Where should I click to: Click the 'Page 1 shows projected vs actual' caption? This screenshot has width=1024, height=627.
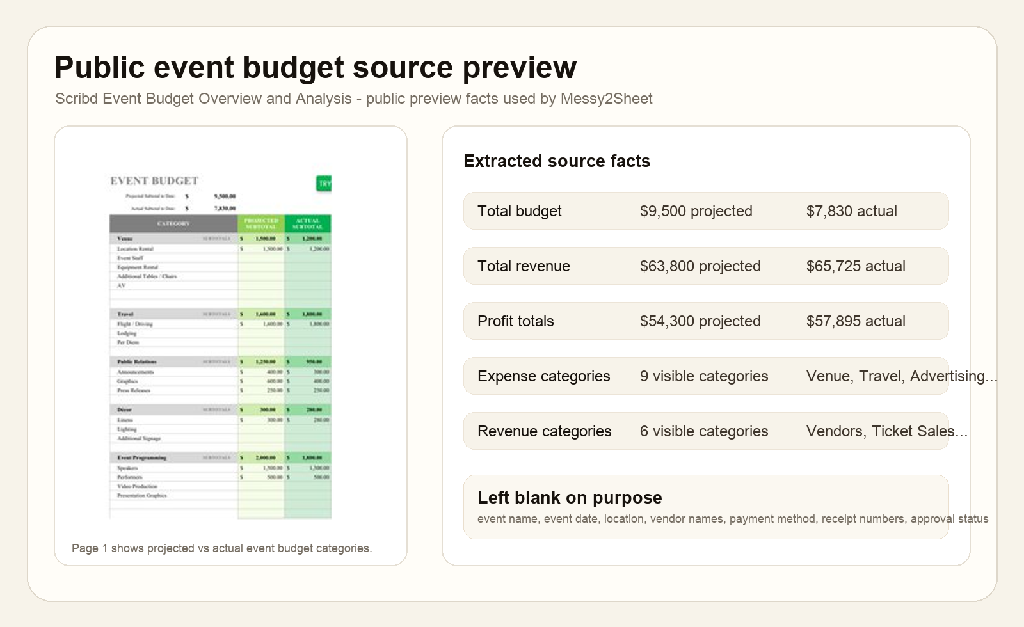pos(222,548)
